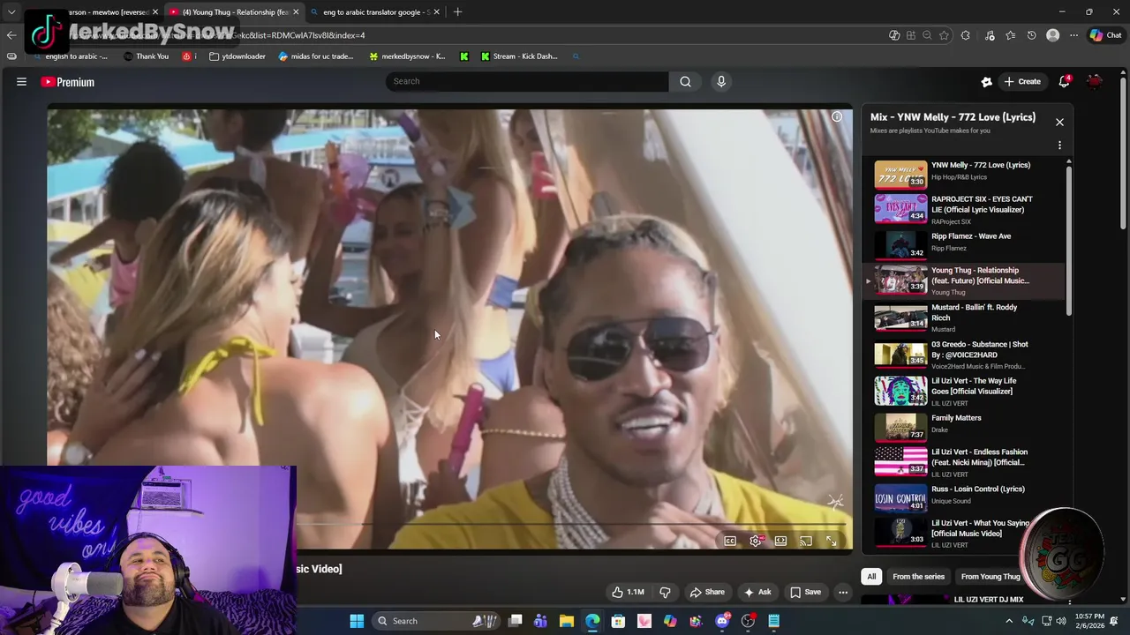1130x635 pixels.
Task: Open the mix playlist three-dot menu
Action: 1059,146
